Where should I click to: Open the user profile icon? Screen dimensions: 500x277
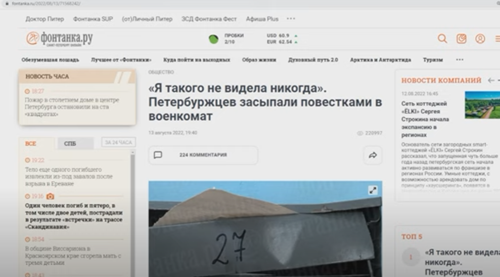[480, 39]
